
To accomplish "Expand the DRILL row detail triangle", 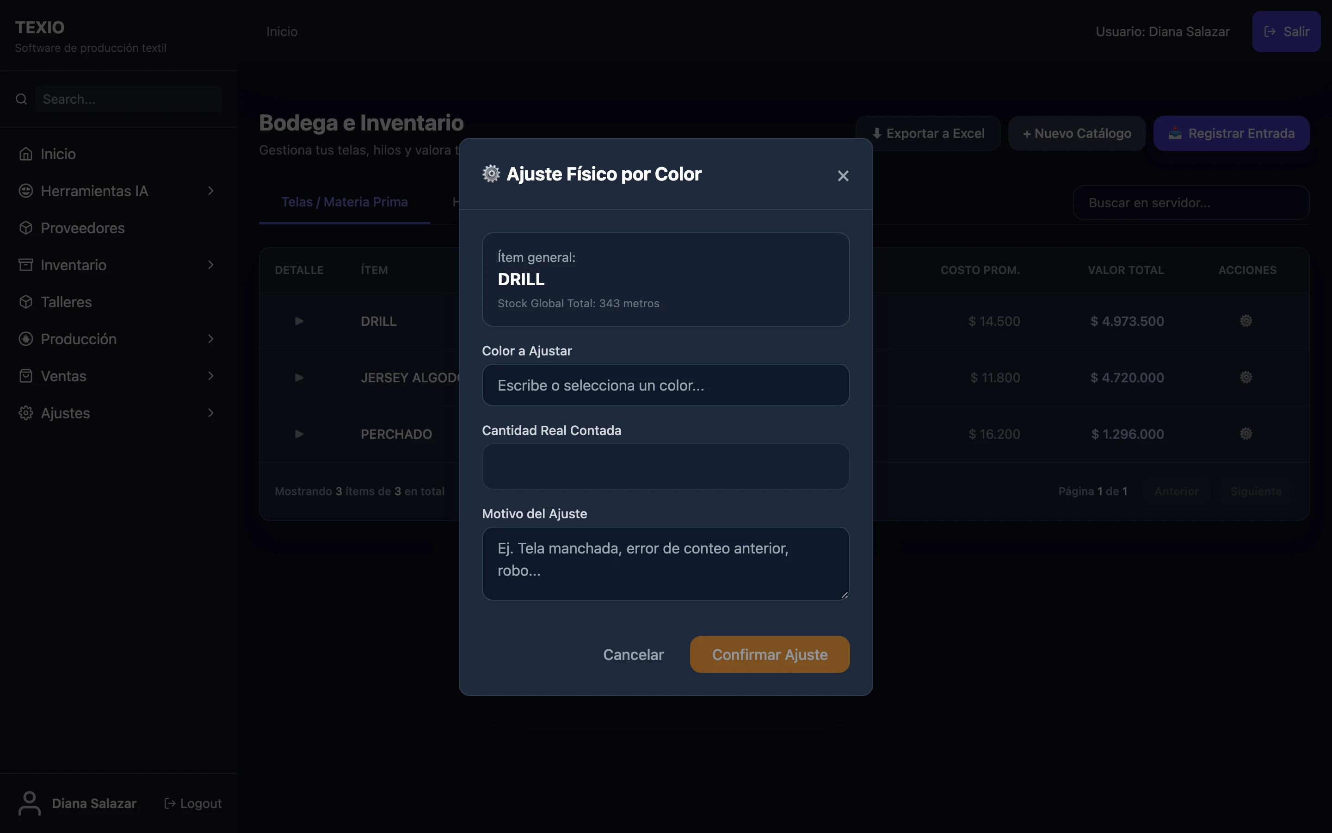I will click(x=299, y=321).
